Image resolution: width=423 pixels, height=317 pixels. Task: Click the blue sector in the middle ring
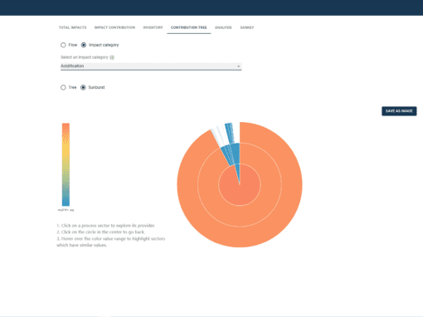tap(232, 154)
